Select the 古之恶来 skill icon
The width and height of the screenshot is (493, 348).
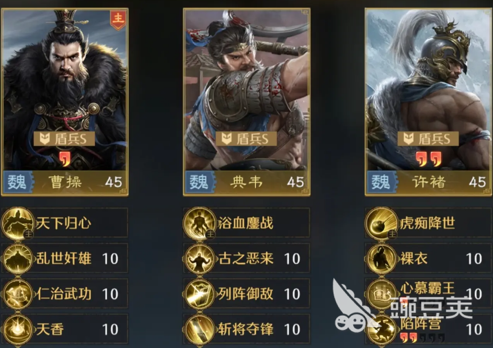coord(200,259)
